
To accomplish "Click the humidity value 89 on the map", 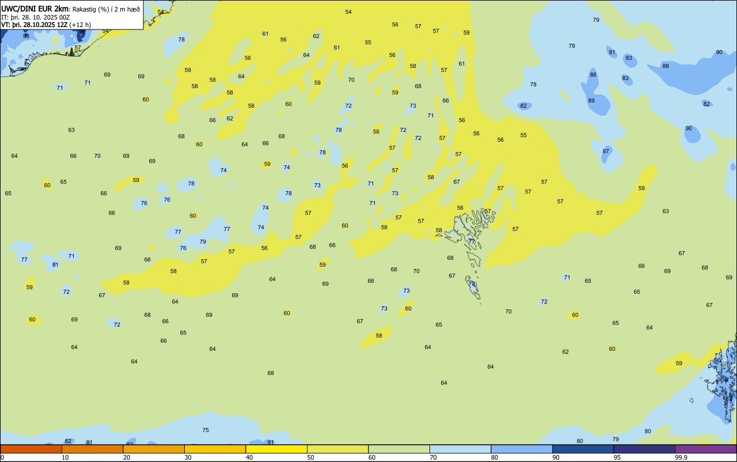I will coord(591,101).
